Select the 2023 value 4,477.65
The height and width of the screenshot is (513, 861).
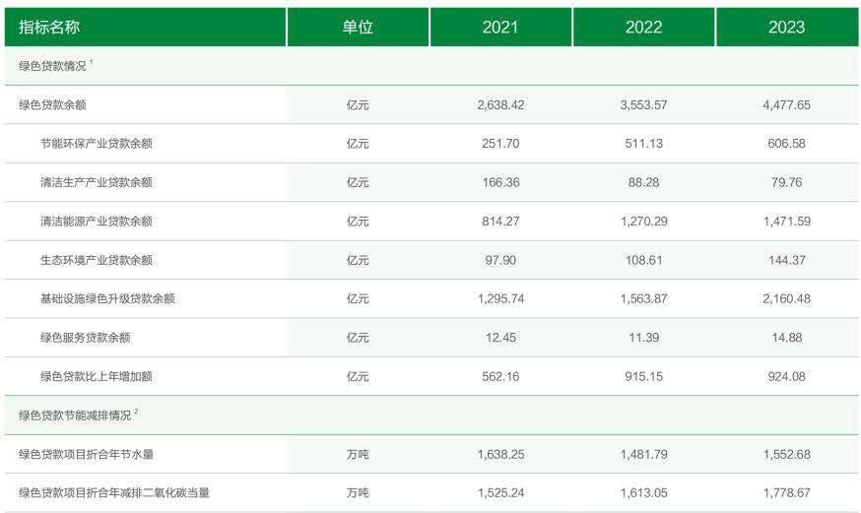tap(786, 104)
